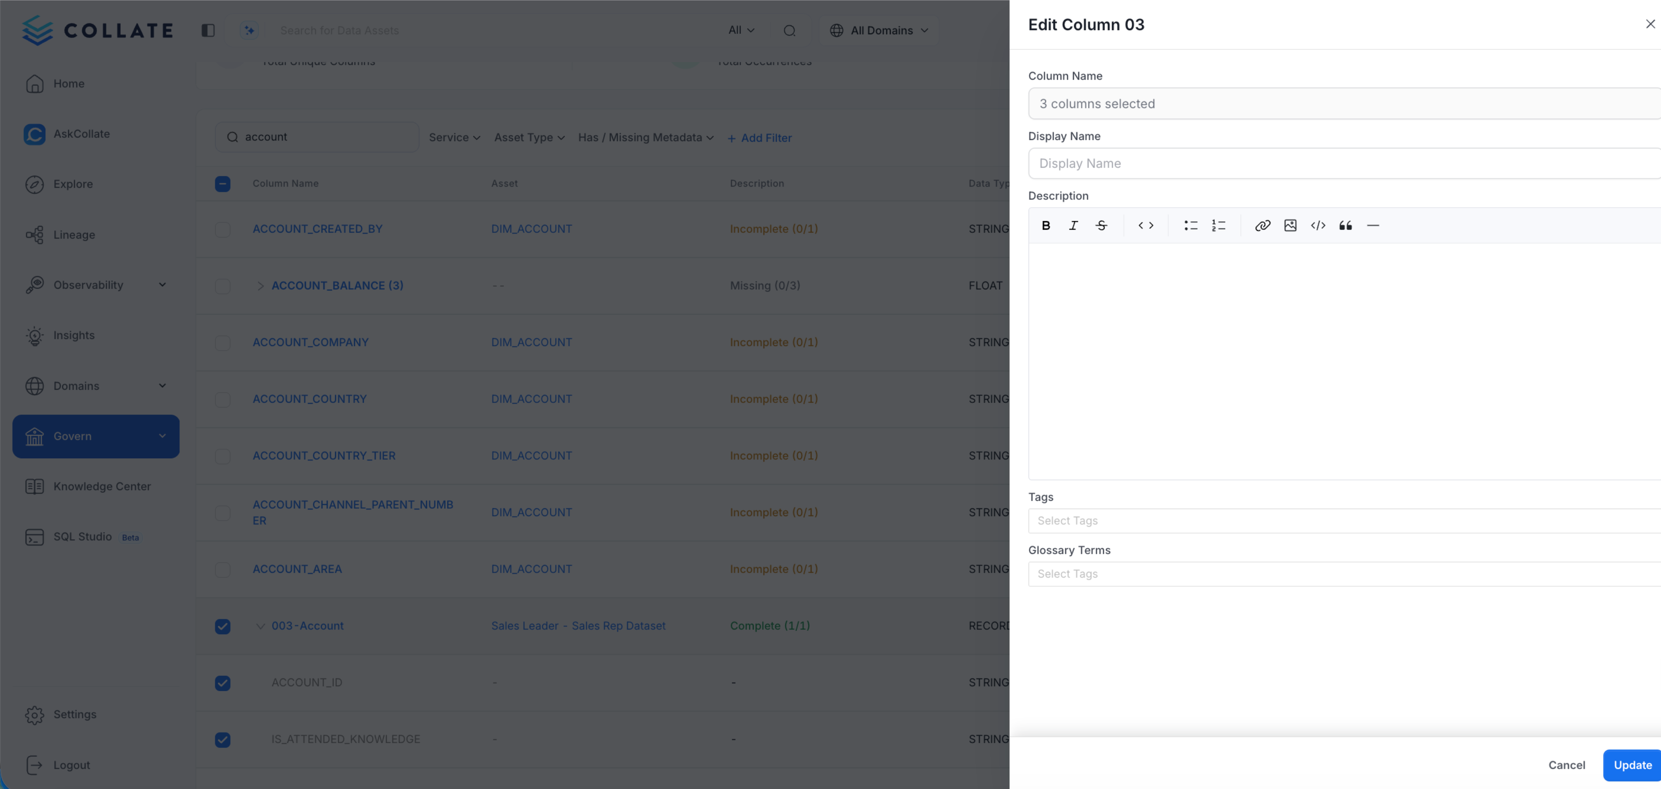Add a blockquote to the description
Viewport: 1661px width, 789px height.
tap(1346, 225)
